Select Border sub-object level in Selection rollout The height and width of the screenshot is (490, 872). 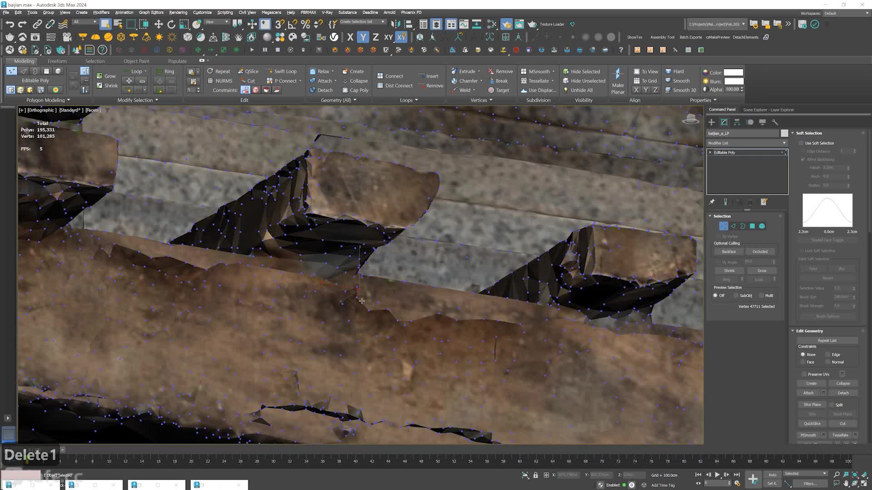coord(743,226)
